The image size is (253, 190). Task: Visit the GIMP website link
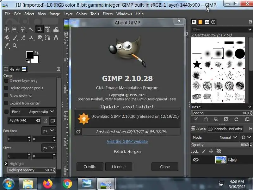tap(127, 141)
